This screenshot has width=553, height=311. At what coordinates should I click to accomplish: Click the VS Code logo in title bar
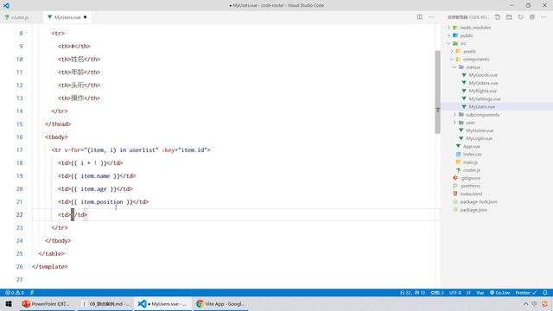[x=6, y=6]
